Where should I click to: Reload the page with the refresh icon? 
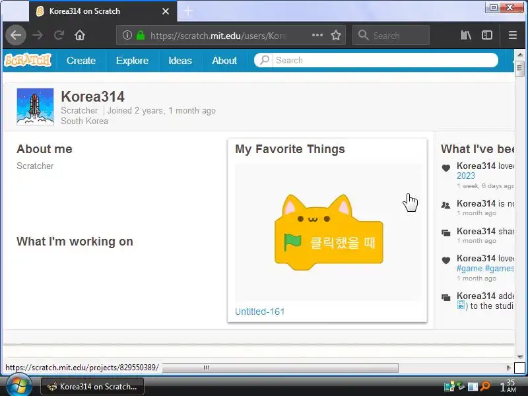tap(59, 35)
